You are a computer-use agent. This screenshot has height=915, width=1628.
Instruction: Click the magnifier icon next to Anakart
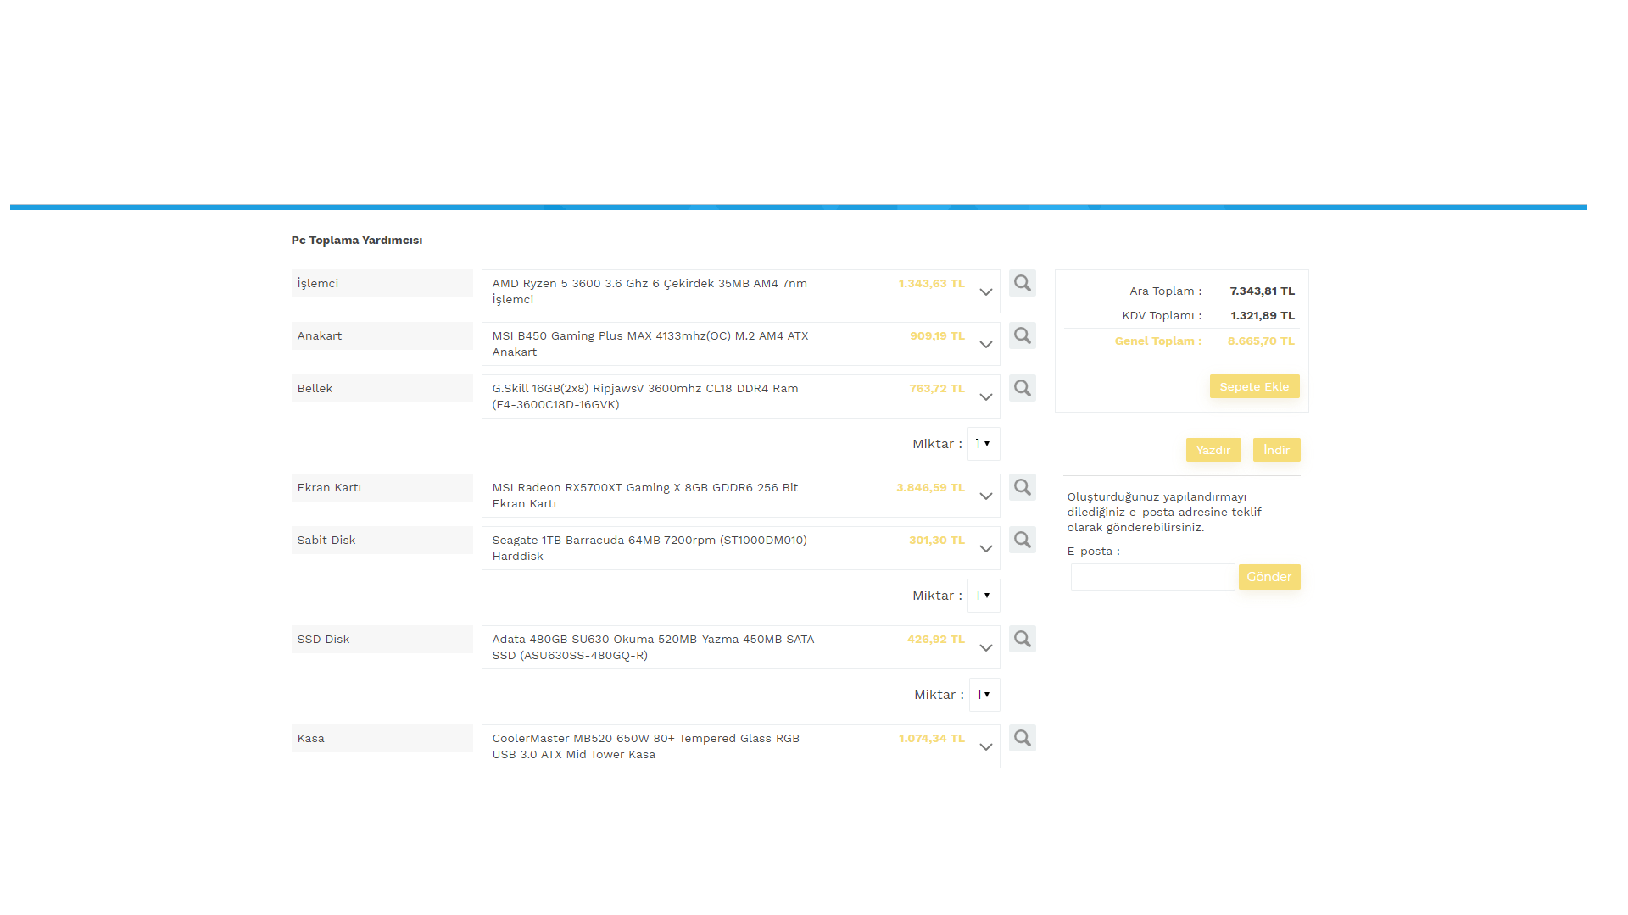[x=1022, y=335]
